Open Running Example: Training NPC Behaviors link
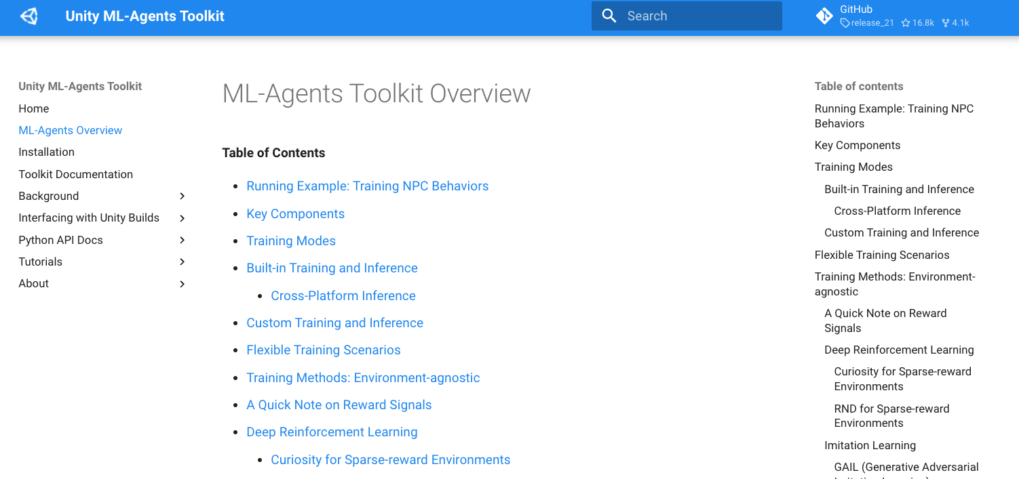Image resolution: width=1019 pixels, height=479 pixels. click(x=368, y=186)
